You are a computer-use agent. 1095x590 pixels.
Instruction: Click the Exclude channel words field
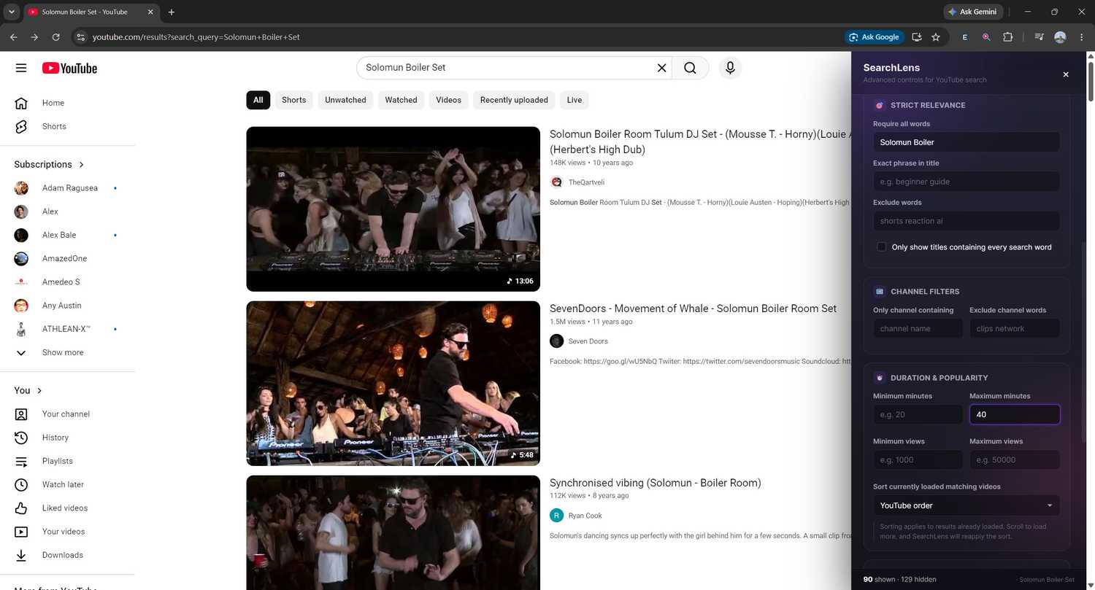pyautogui.click(x=1015, y=328)
